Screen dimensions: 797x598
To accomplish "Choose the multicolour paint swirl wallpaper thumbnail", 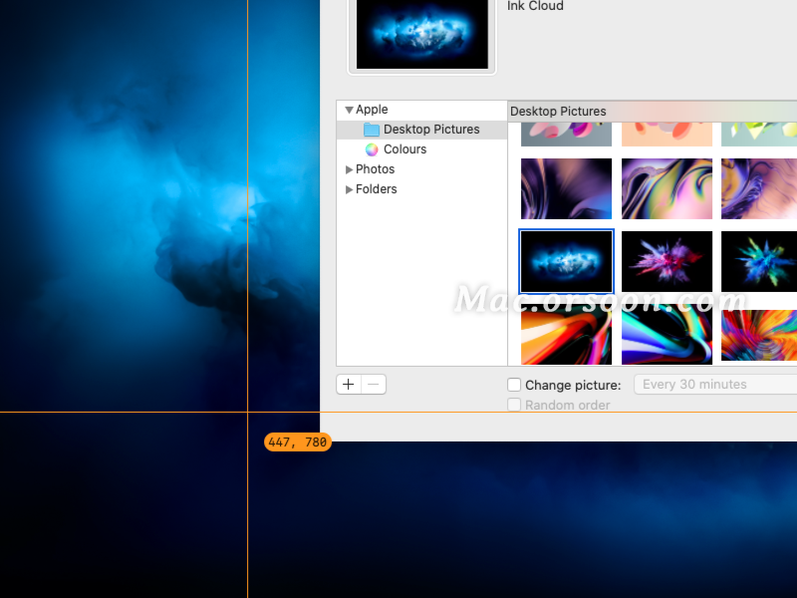I will pos(759,335).
